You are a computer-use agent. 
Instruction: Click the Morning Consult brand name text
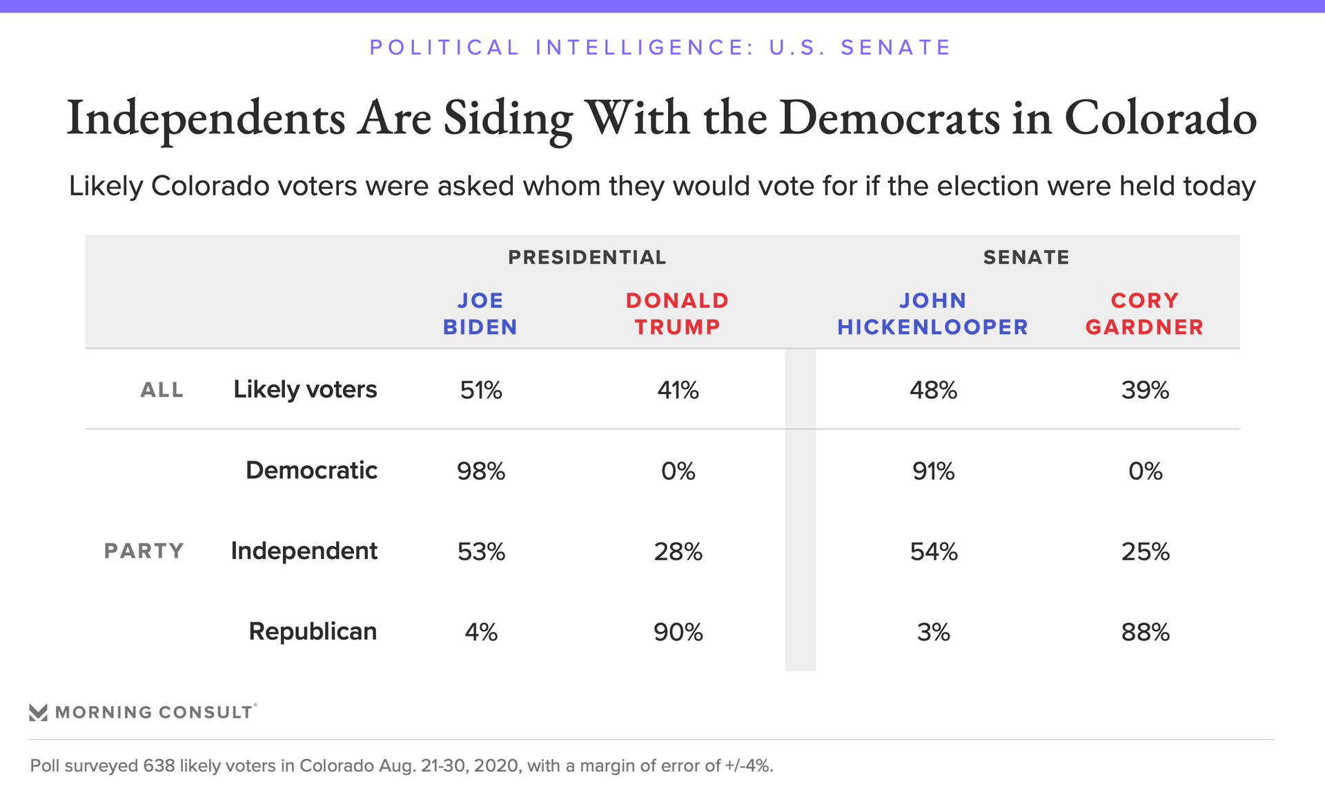click(x=154, y=712)
